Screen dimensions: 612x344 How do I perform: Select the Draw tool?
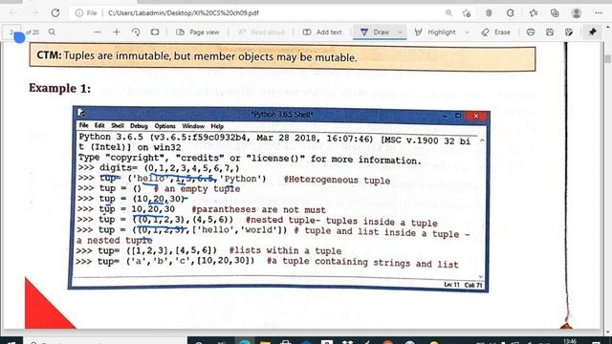click(375, 32)
